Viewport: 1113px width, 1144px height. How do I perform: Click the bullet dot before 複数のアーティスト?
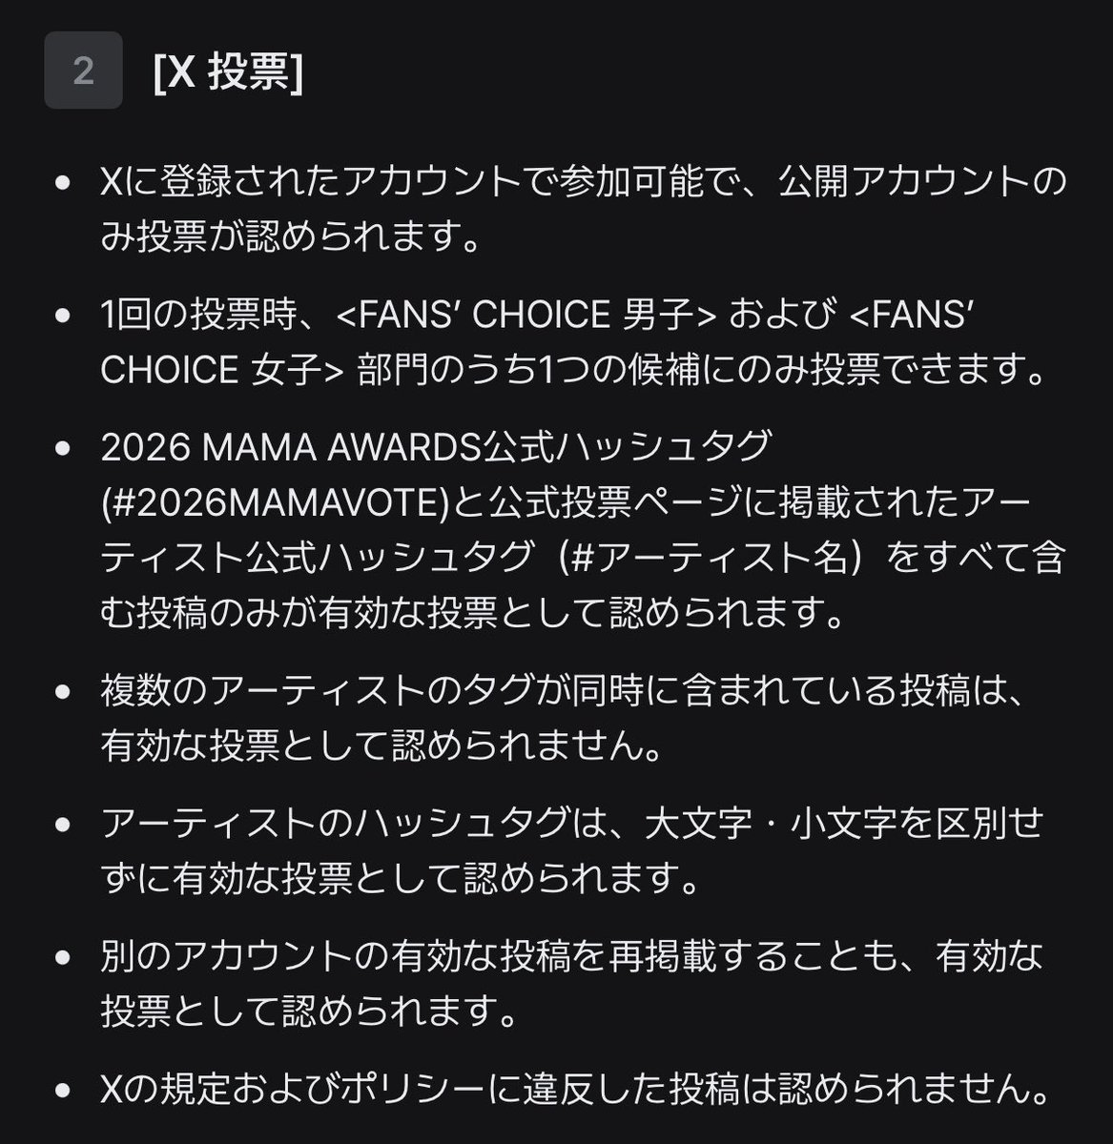point(64,690)
